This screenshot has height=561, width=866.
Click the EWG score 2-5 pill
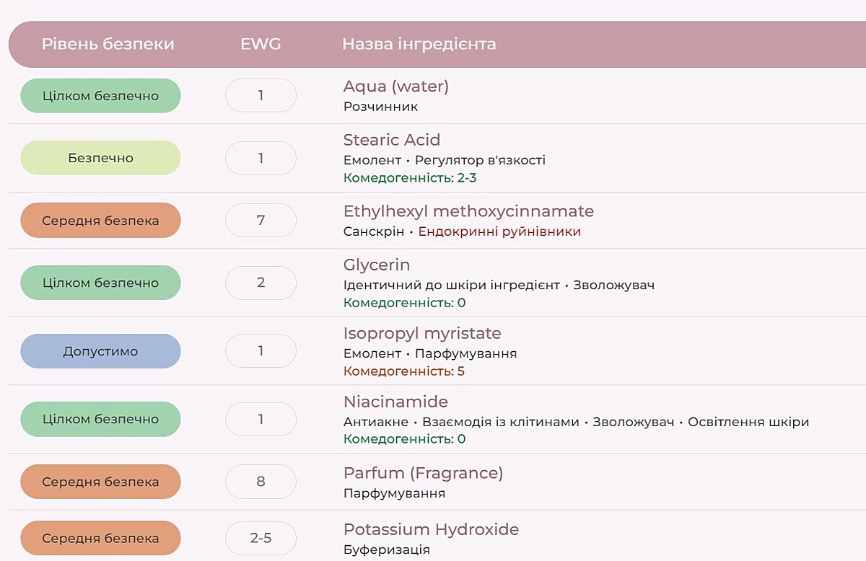(x=261, y=538)
